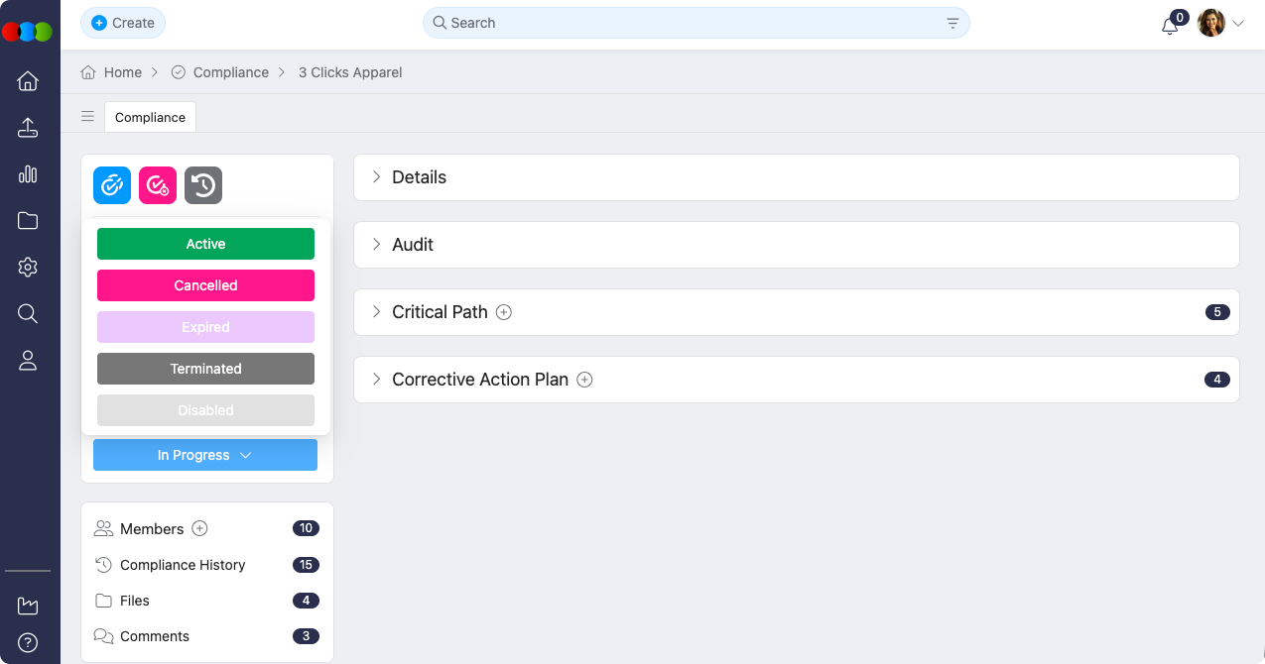Click Compliance in the breadcrumb

(x=231, y=71)
